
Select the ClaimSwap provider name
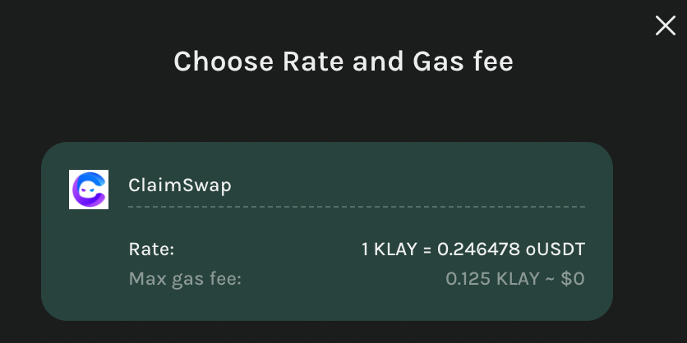click(180, 185)
